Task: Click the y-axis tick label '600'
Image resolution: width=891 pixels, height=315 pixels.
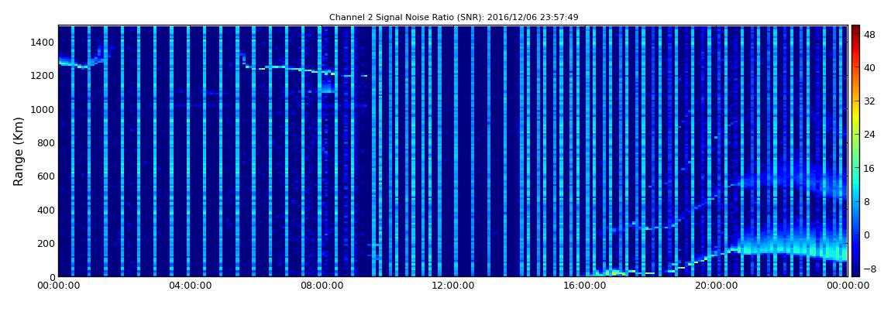Action: coord(46,176)
